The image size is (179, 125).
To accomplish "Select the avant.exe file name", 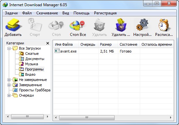I will click(68, 51).
